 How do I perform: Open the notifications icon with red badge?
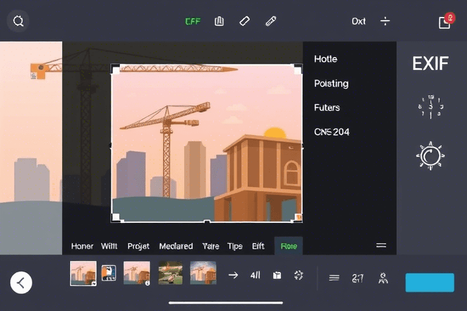point(445,22)
